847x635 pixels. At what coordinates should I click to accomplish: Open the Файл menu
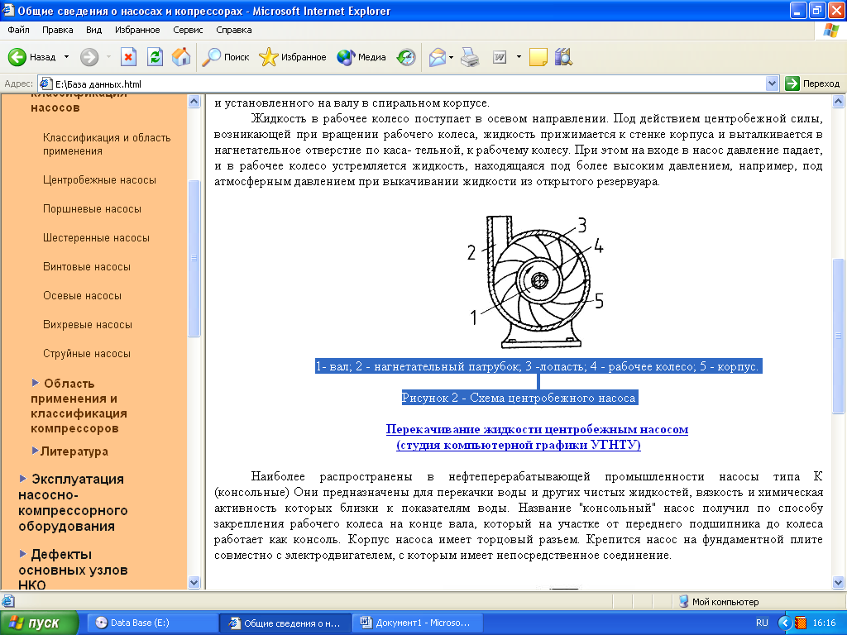pos(18,30)
